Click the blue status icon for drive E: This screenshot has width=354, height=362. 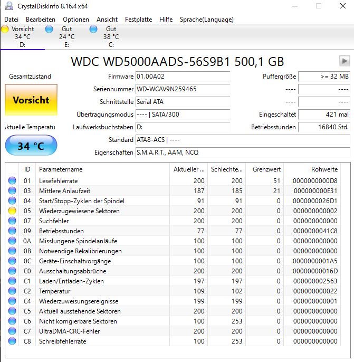49,29
